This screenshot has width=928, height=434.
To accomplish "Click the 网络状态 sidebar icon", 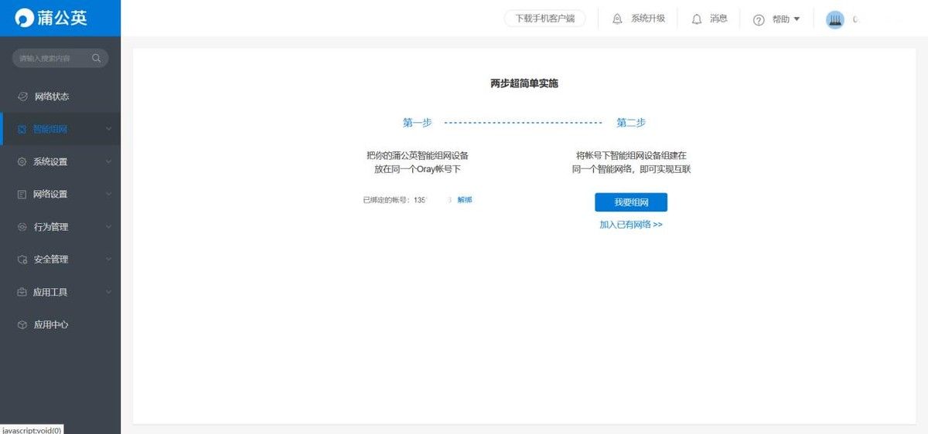I will (x=22, y=97).
